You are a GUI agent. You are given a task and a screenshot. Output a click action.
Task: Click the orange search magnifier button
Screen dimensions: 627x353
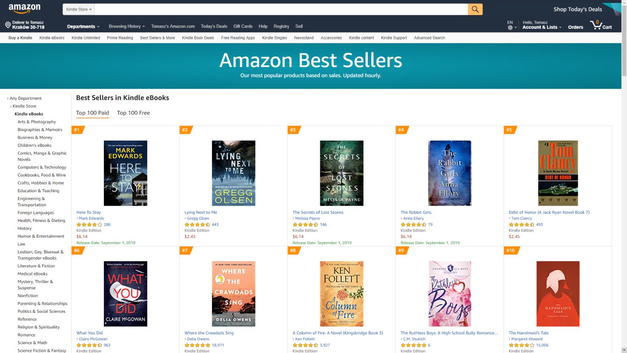(475, 9)
